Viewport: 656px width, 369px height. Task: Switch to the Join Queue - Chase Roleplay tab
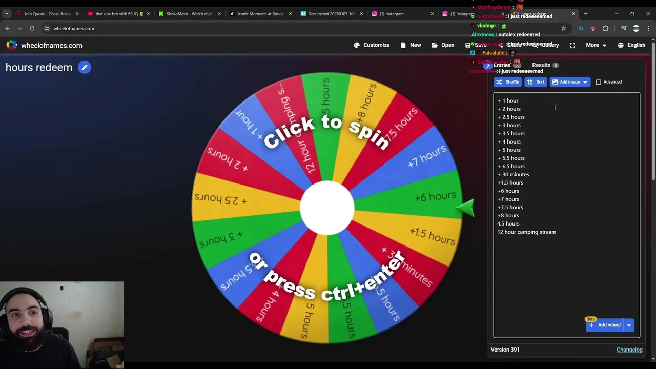point(47,14)
